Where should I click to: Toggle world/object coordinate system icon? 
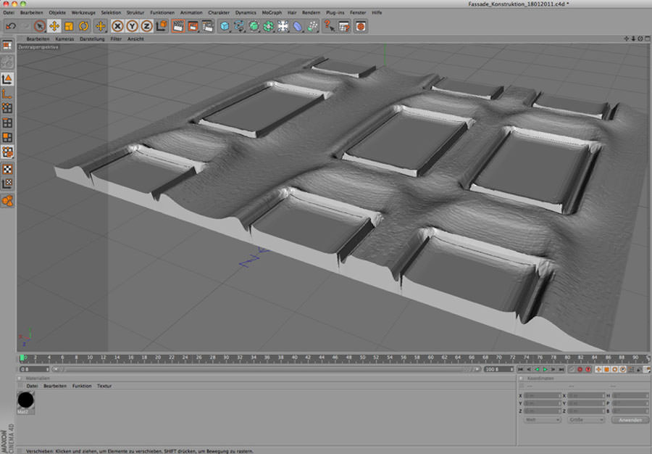pos(162,26)
